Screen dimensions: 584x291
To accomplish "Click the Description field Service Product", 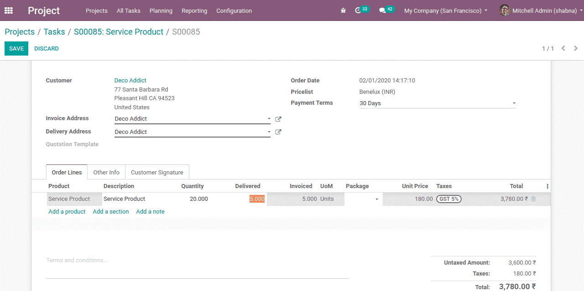I will [x=124, y=199].
